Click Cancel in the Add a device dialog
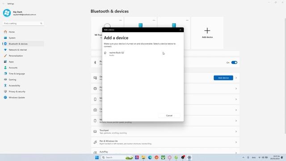The width and height of the screenshot is (286, 161). click(169, 115)
